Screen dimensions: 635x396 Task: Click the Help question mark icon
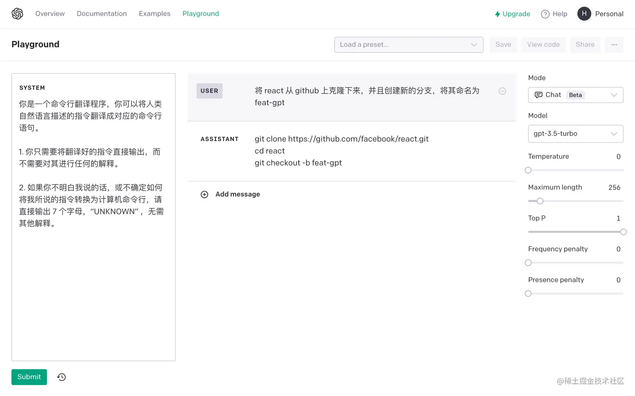click(x=545, y=14)
